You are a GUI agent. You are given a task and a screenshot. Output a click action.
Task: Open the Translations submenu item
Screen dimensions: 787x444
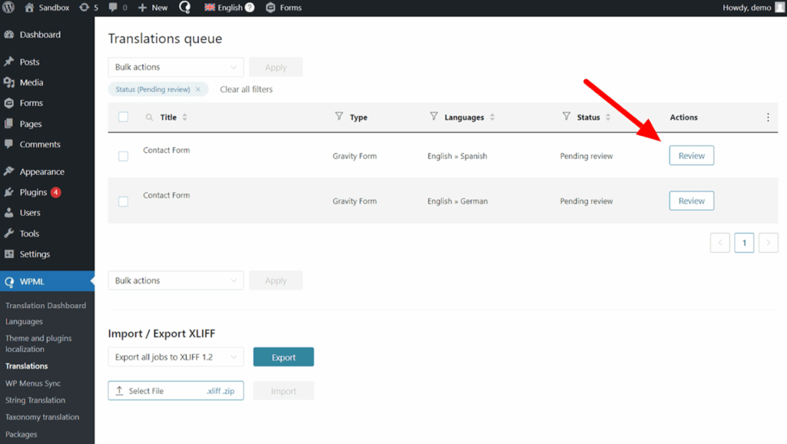tap(27, 366)
